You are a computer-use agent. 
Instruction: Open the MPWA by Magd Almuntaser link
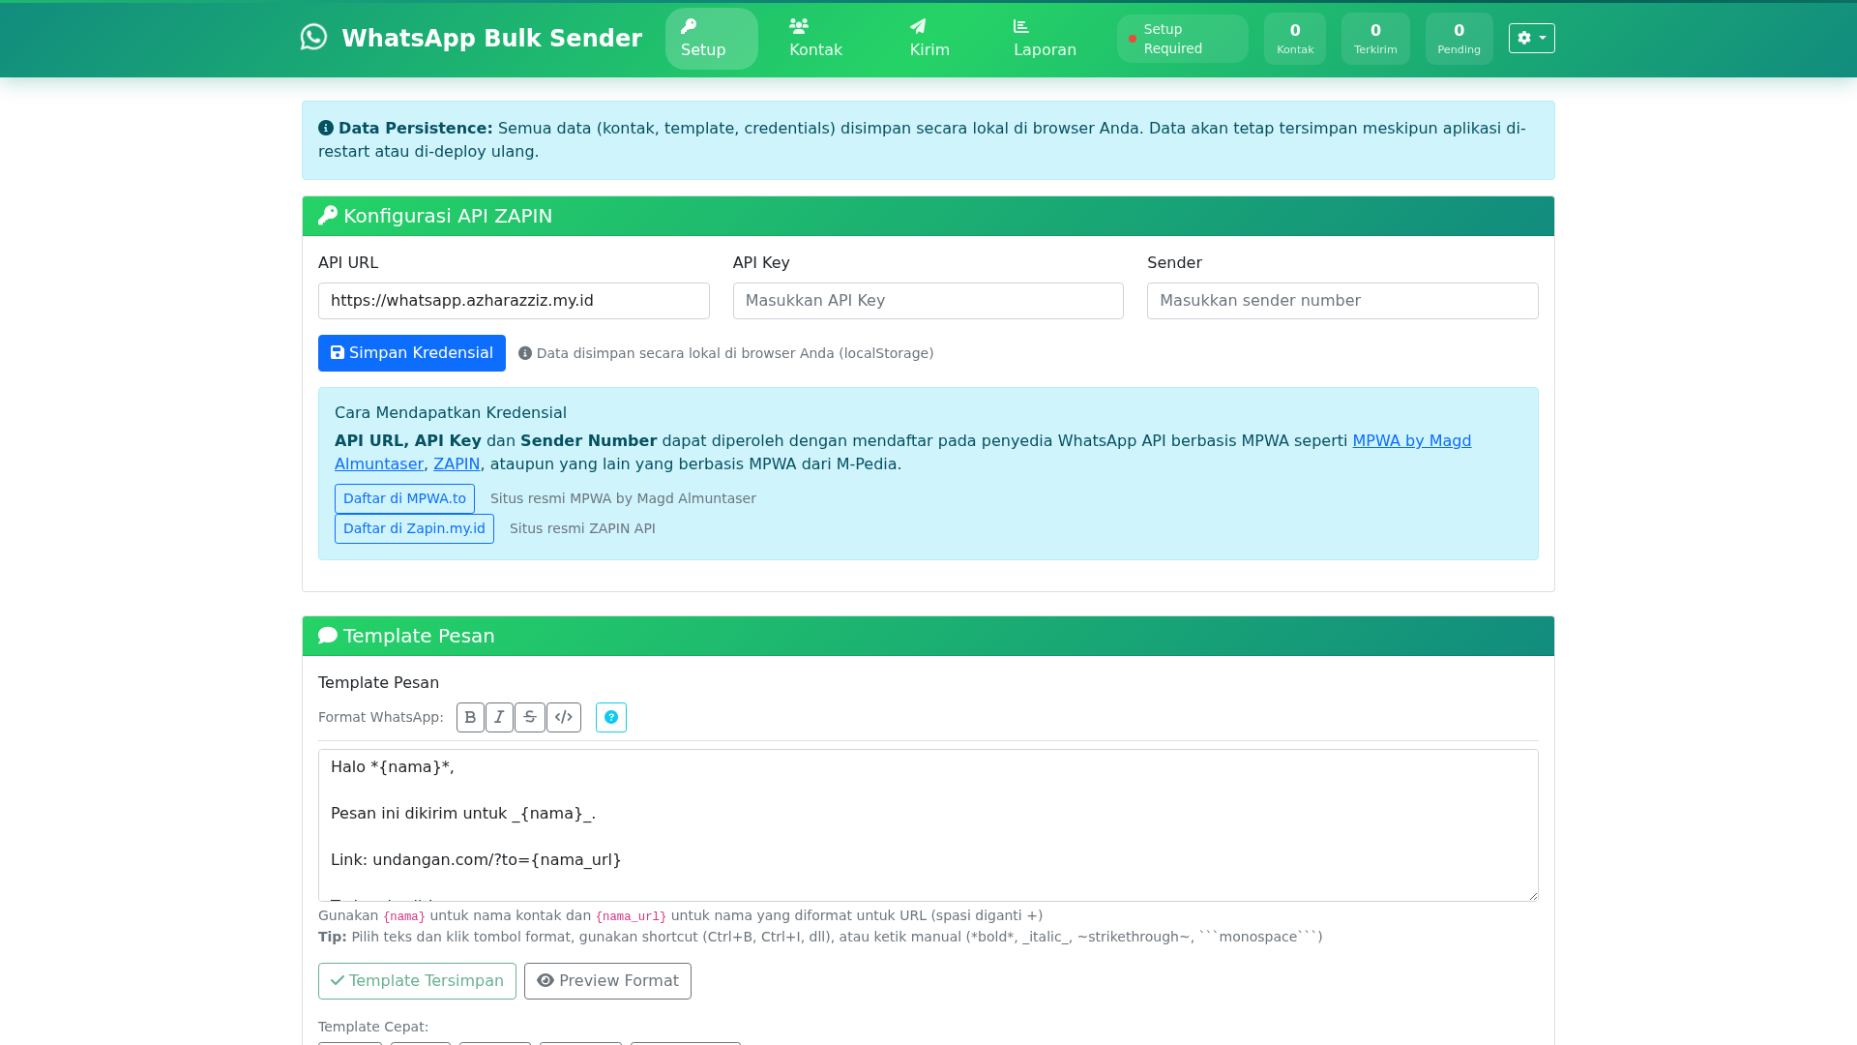click(1412, 441)
